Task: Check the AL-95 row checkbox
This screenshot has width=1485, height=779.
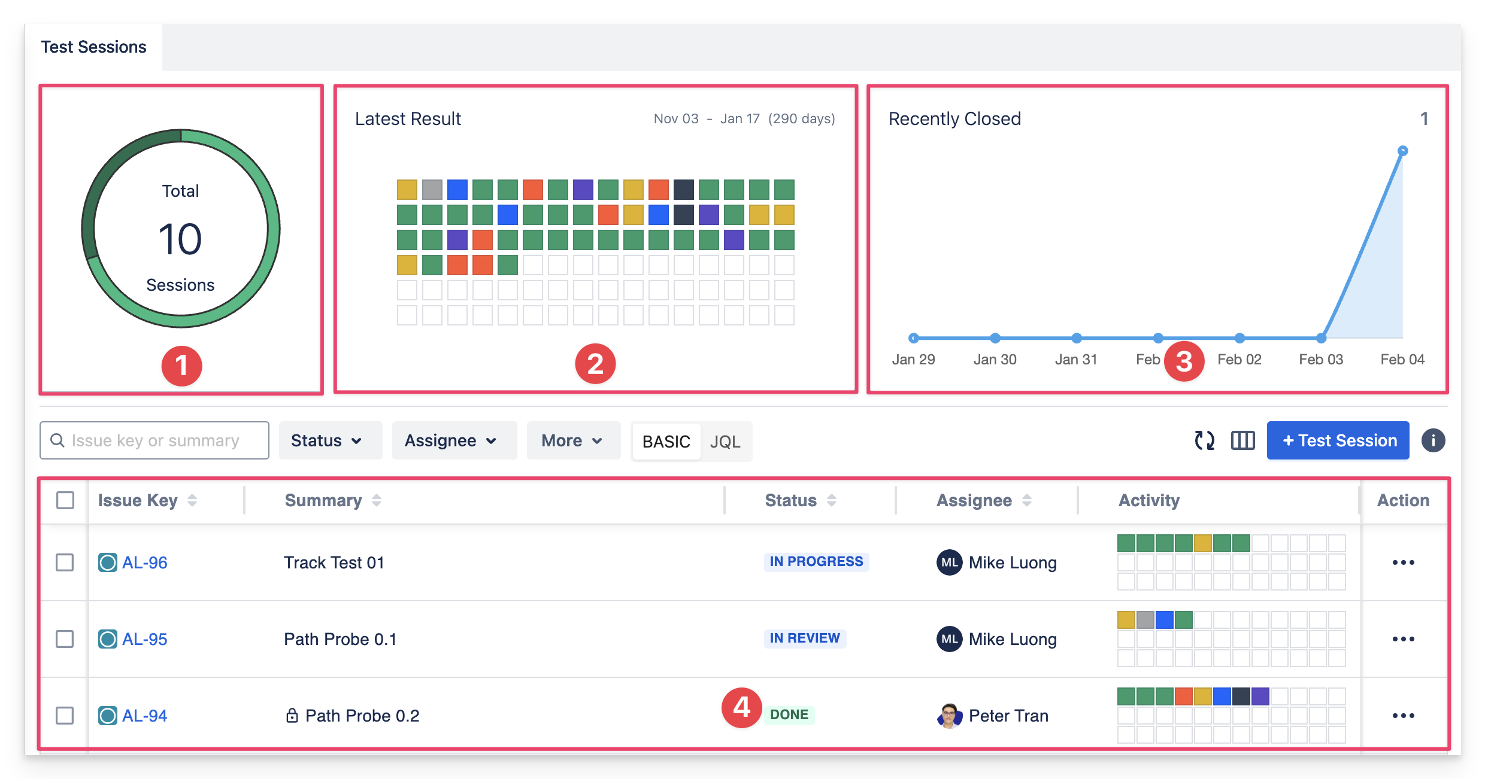Action: pyautogui.click(x=65, y=639)
